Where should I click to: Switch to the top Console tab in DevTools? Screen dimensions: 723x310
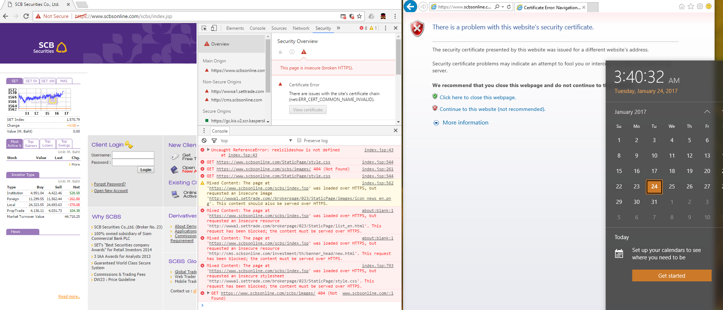(258, 28)
